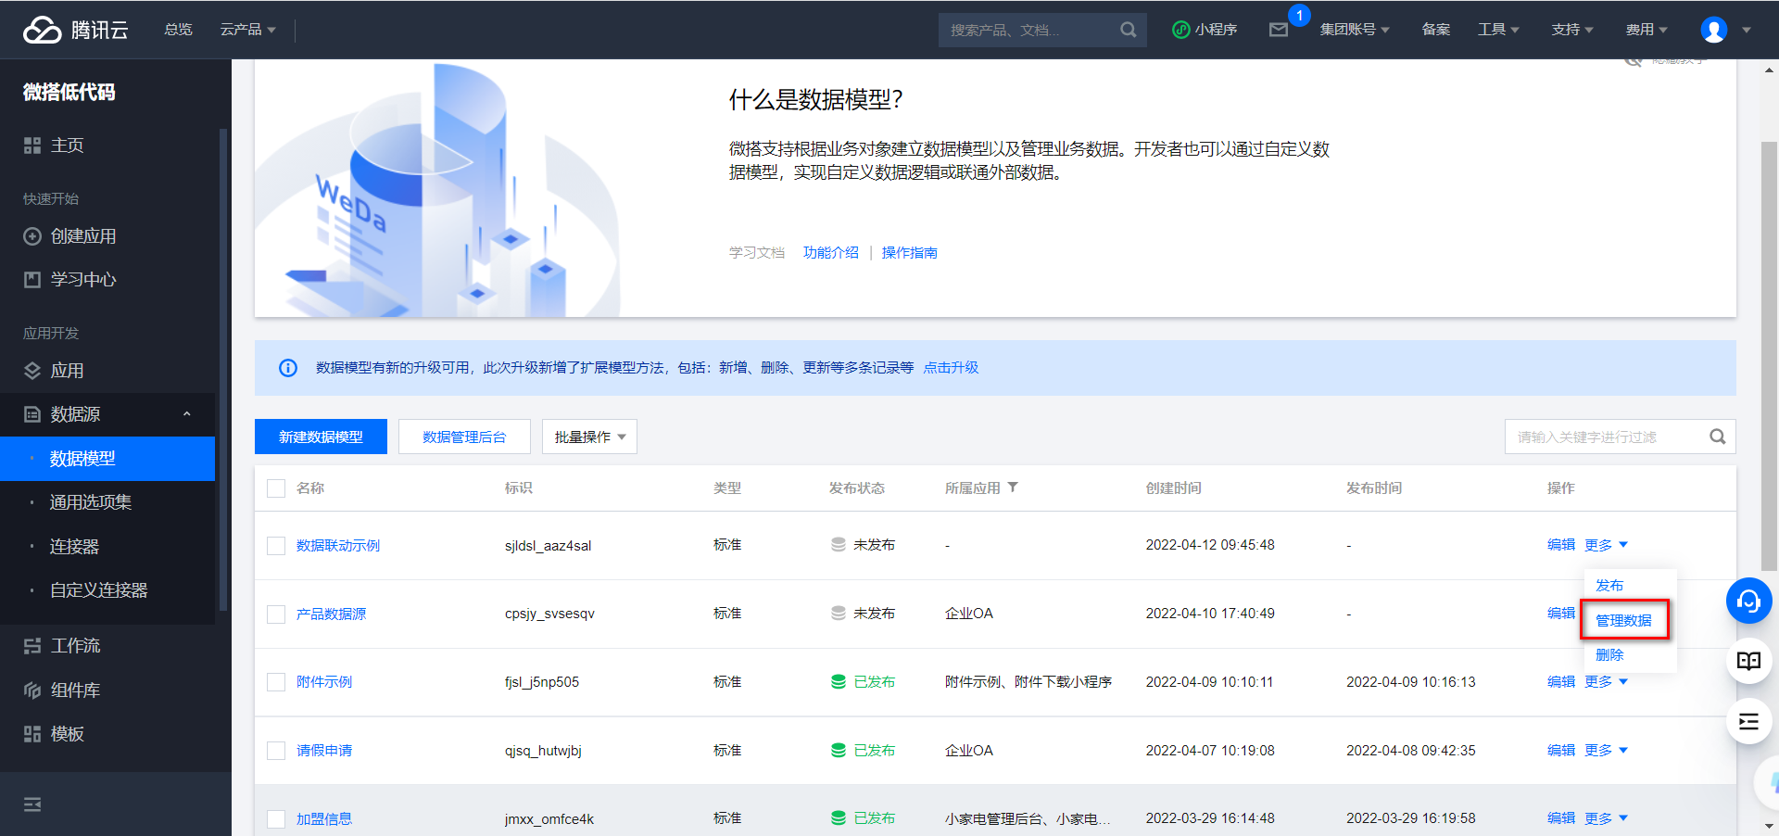Click the 所属应用 column filter icon
Screen dimensions: 1779x836
click(1013, 488)
